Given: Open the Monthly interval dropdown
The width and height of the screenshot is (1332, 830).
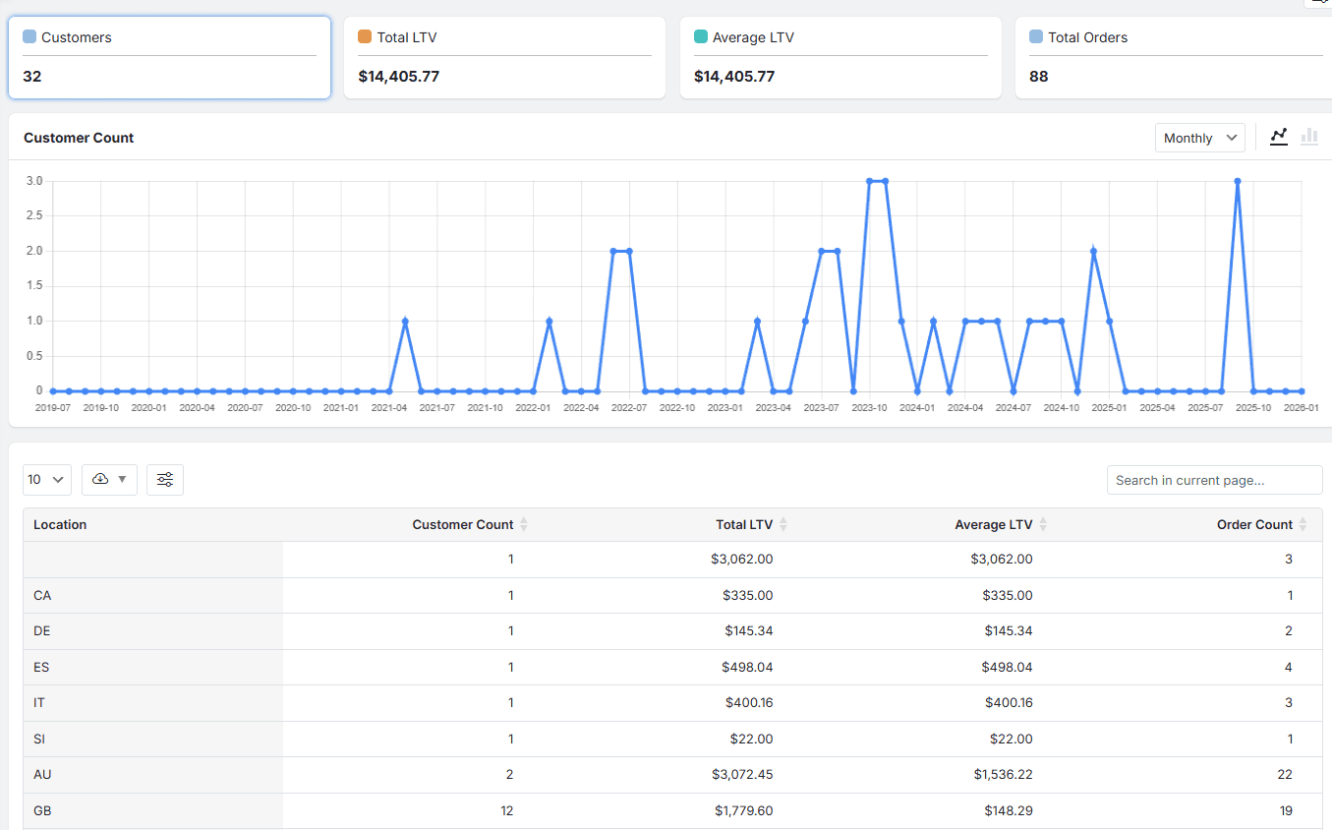Looking at the screenshot, I should [x=1199, y=137].
